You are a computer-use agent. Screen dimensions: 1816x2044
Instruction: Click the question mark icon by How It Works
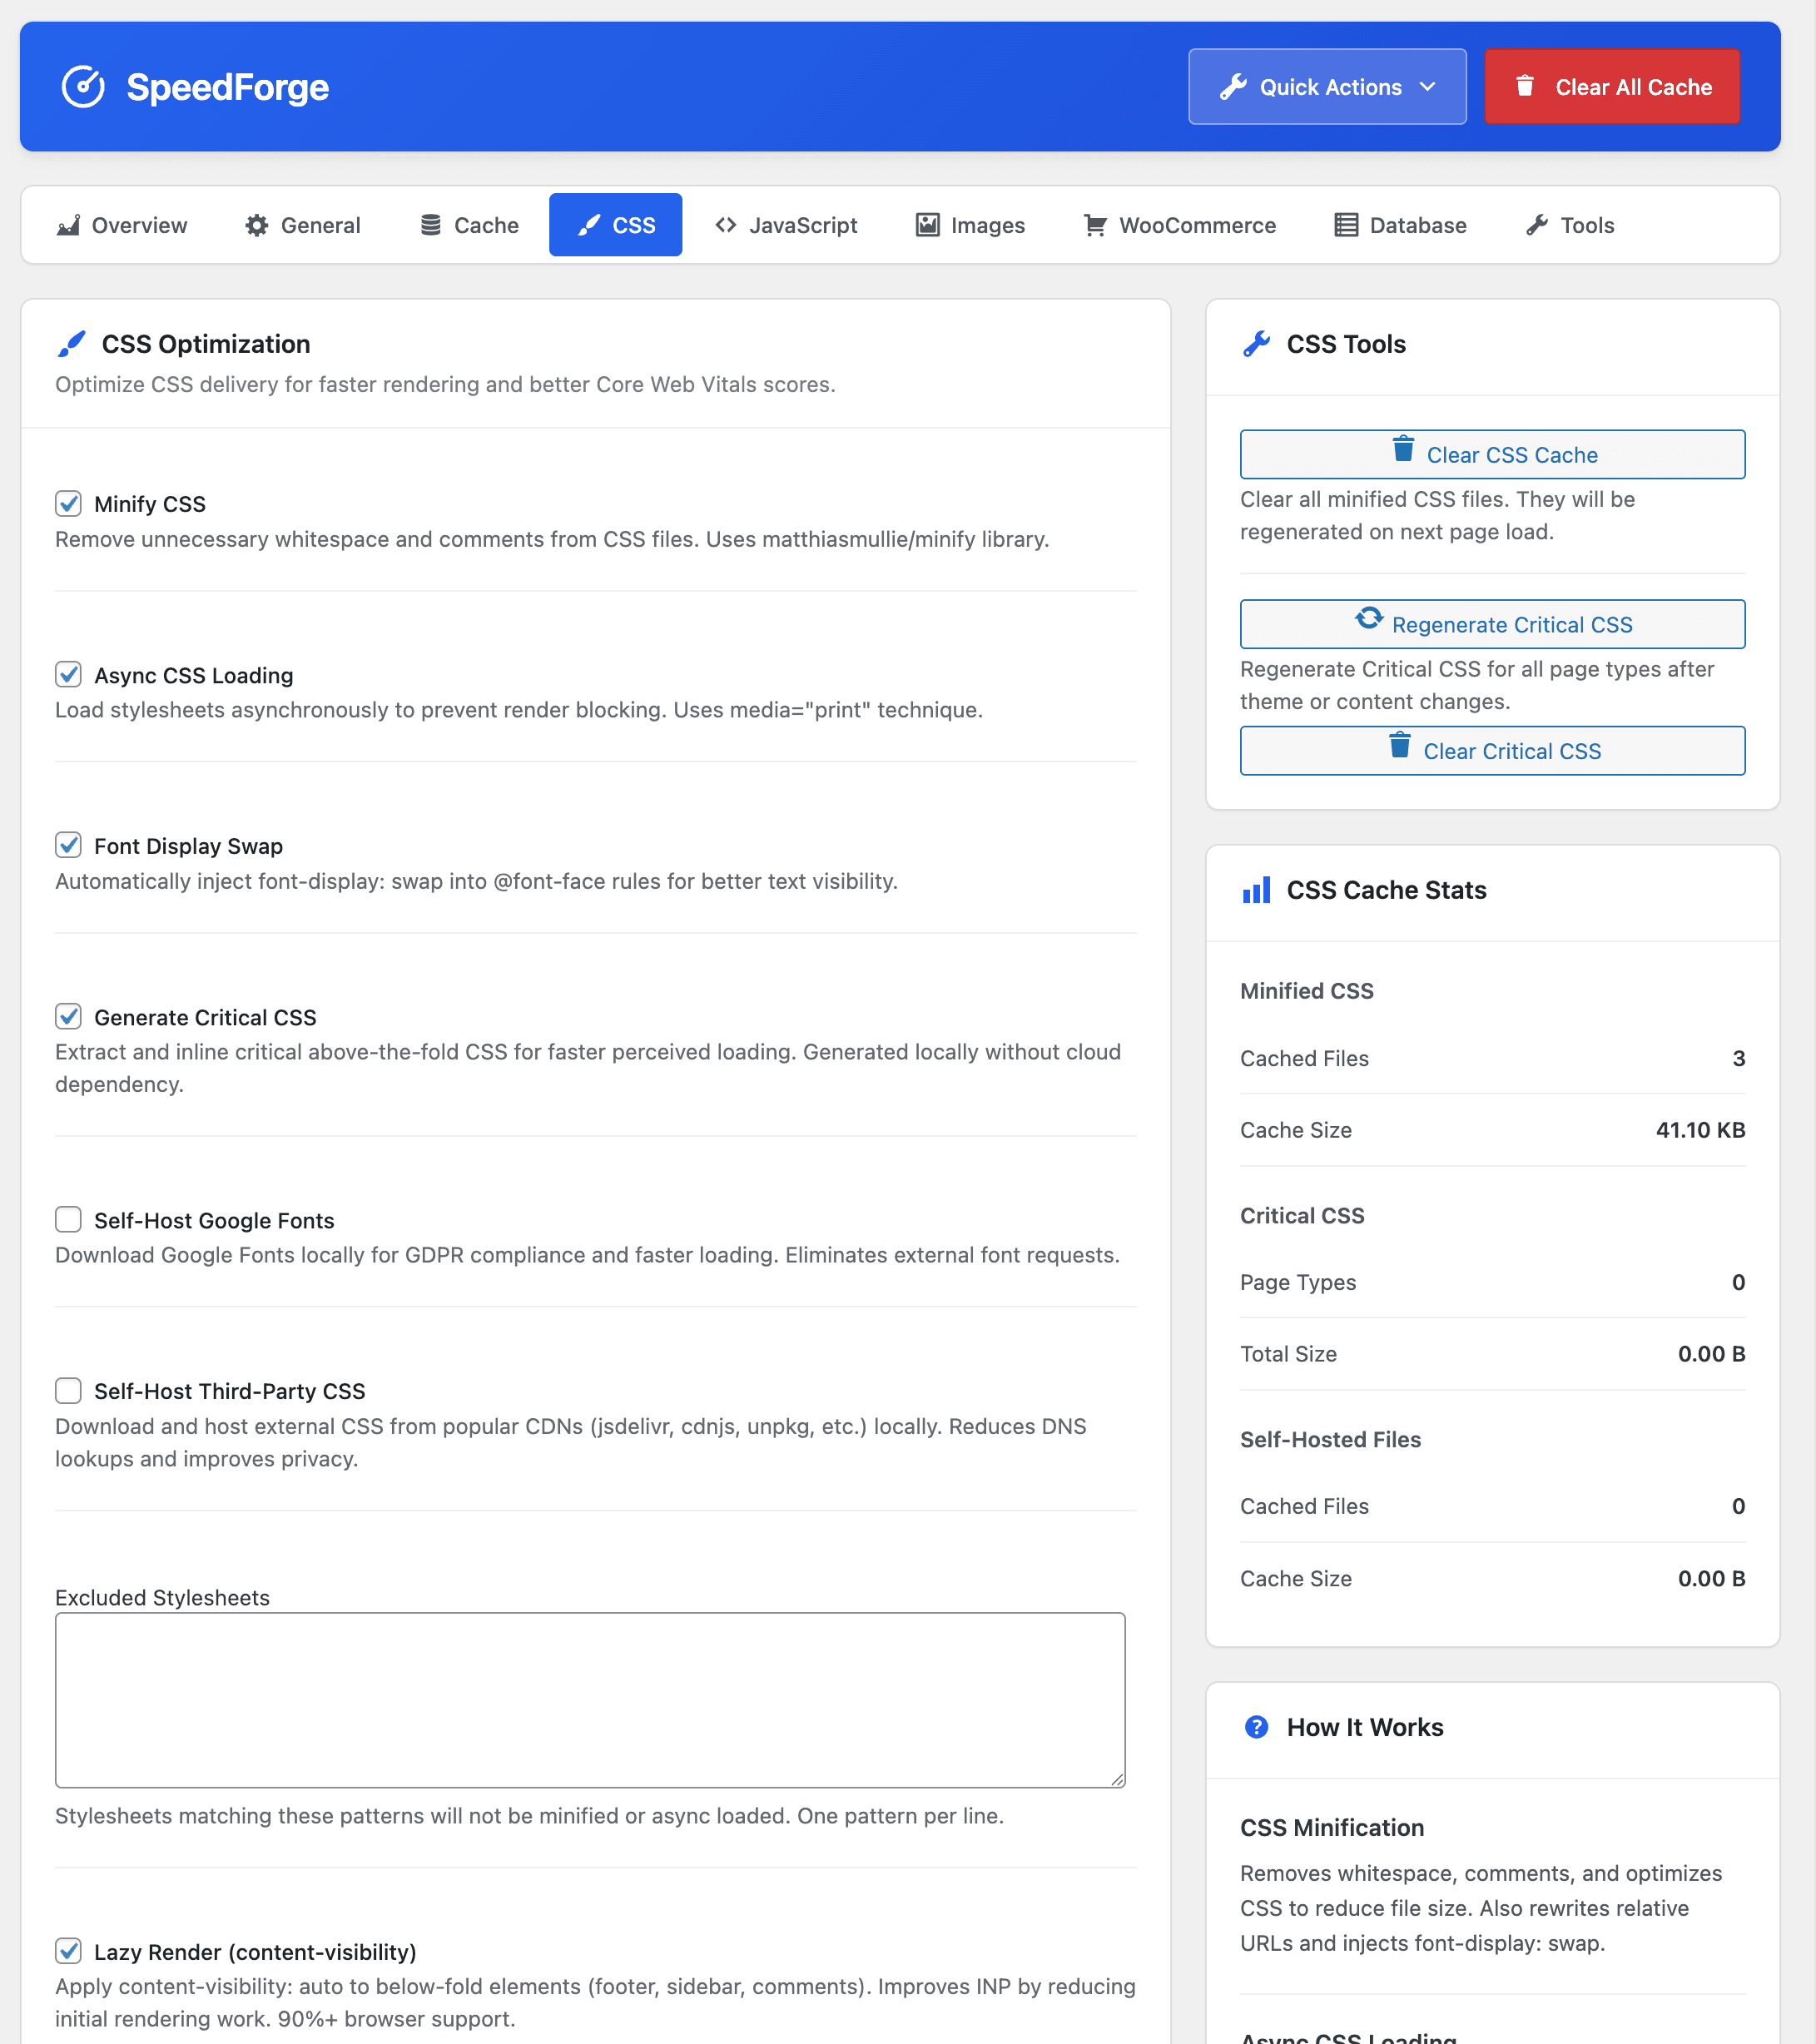tap(1256, 1727)
